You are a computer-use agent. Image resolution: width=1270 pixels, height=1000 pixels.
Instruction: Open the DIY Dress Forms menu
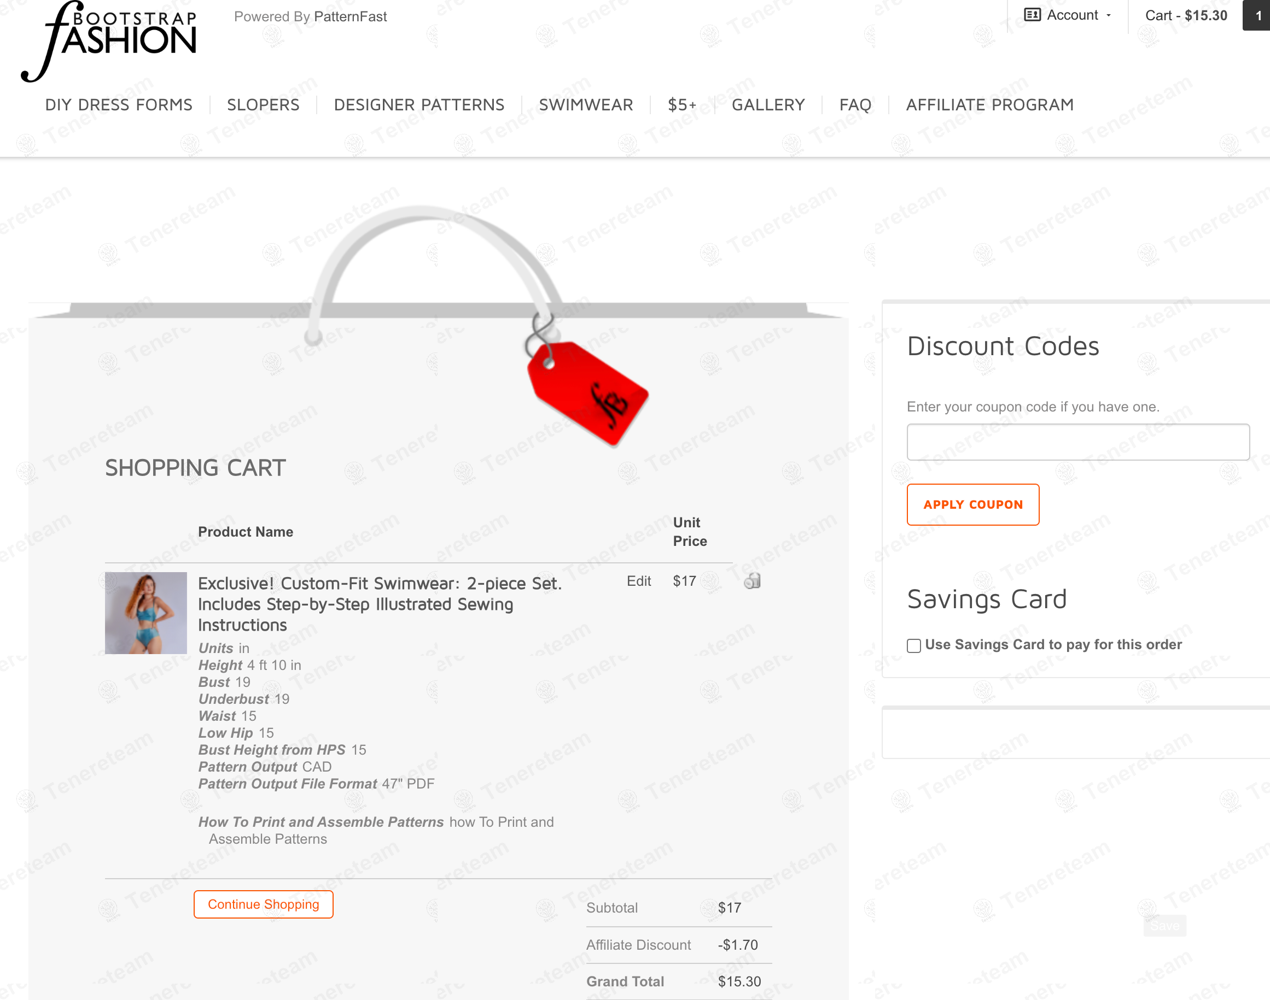tap(119, 105)
